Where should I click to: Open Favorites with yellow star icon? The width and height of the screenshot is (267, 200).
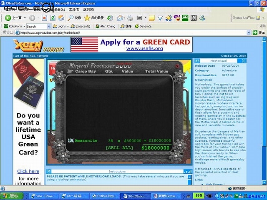point(87,18)
